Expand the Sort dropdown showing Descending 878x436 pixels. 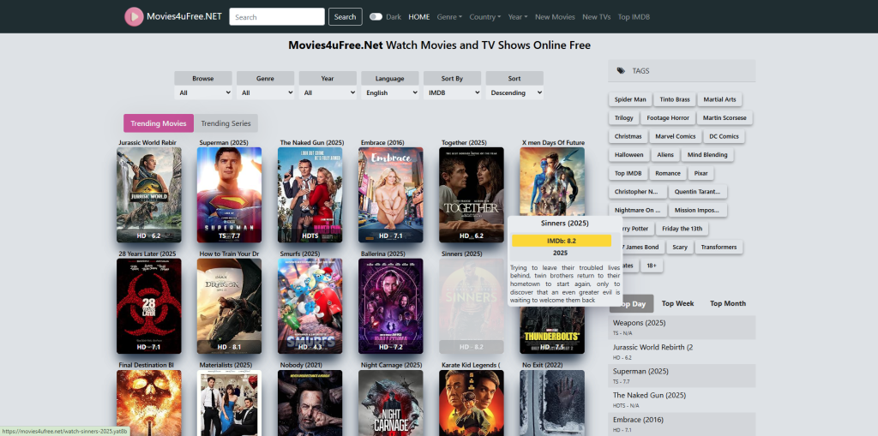pyautogui.click(x=514, y=93)
